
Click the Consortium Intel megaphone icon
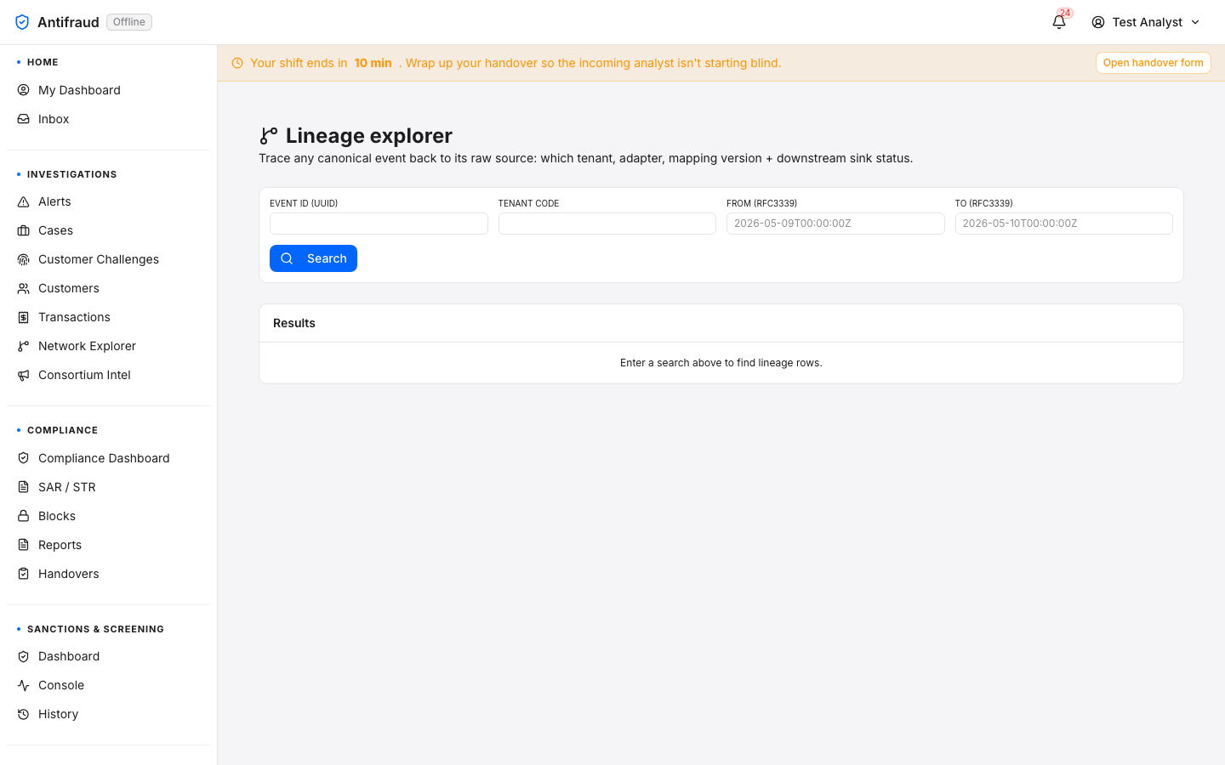(24, 375)
